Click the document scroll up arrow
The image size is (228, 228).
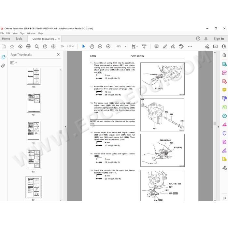pos(215,53)
